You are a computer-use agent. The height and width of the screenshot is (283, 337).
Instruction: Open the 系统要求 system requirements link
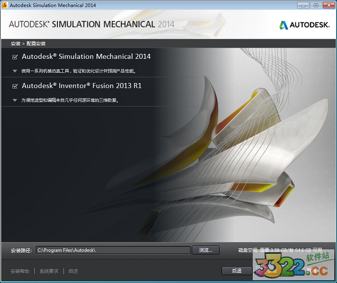click(49, 271)
